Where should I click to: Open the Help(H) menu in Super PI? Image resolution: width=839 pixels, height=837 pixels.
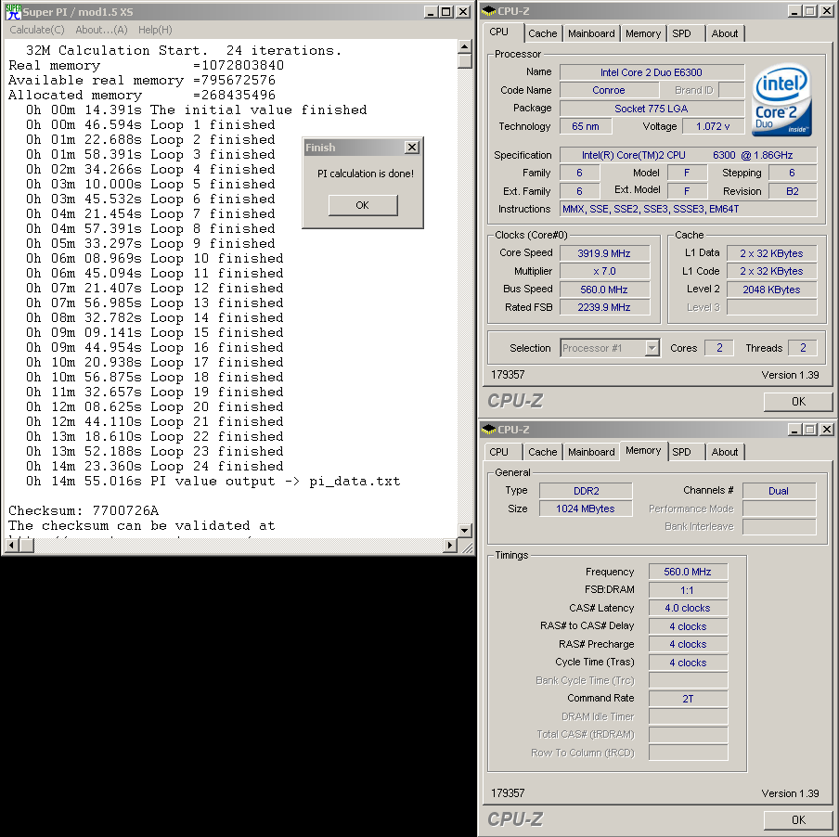(x=155, y=30)
